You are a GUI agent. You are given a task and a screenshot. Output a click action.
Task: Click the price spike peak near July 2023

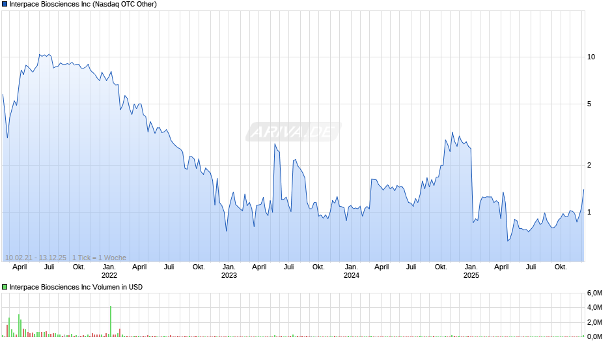275,144
